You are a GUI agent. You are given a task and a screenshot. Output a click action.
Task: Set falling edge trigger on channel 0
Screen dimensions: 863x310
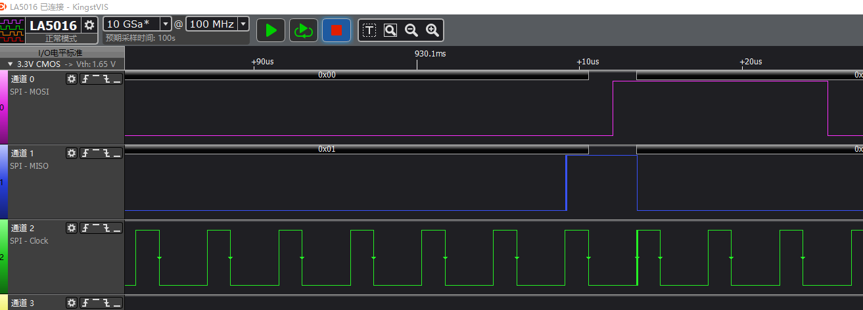[106, 79]
